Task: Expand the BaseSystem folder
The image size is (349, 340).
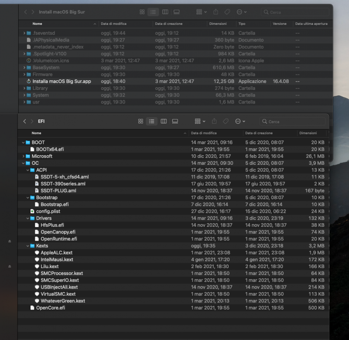Action: 24,68
